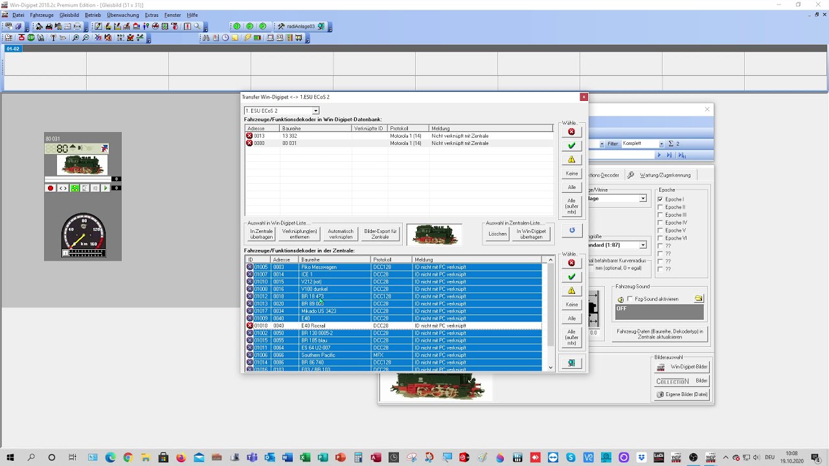
Task: Click binoculars icon in the toolbar
Action: coord(206,38)
